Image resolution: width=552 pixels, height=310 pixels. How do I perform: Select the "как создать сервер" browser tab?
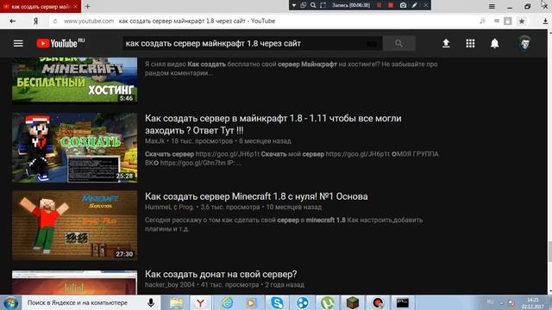click(40, 6)
